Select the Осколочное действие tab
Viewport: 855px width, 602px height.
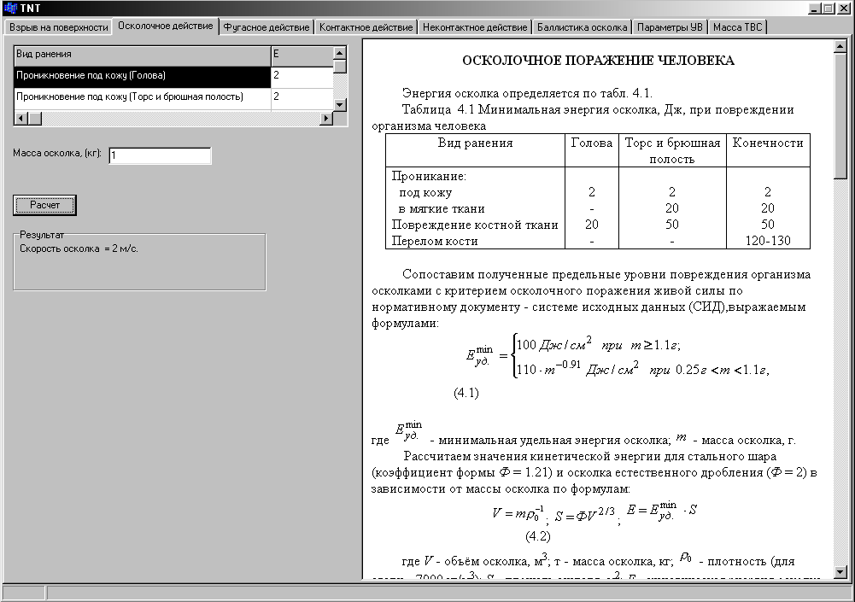point(165,26)
